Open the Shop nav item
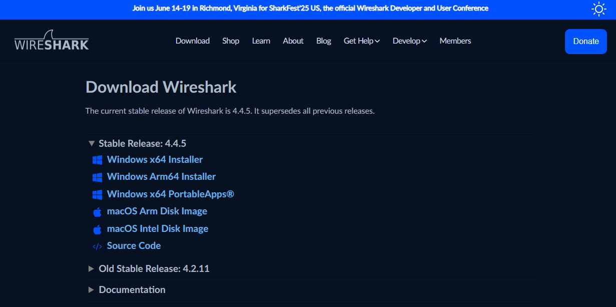Screen dimensions: 616x307 coord(231,41)
